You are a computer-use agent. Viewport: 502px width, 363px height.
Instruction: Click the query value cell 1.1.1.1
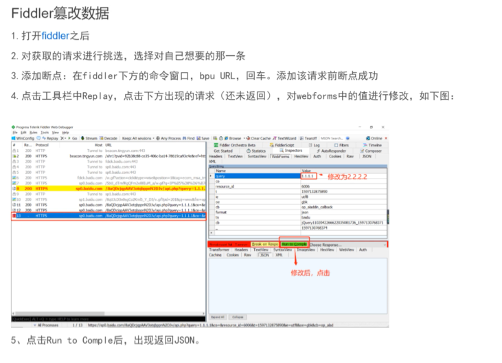click(308, 176)
